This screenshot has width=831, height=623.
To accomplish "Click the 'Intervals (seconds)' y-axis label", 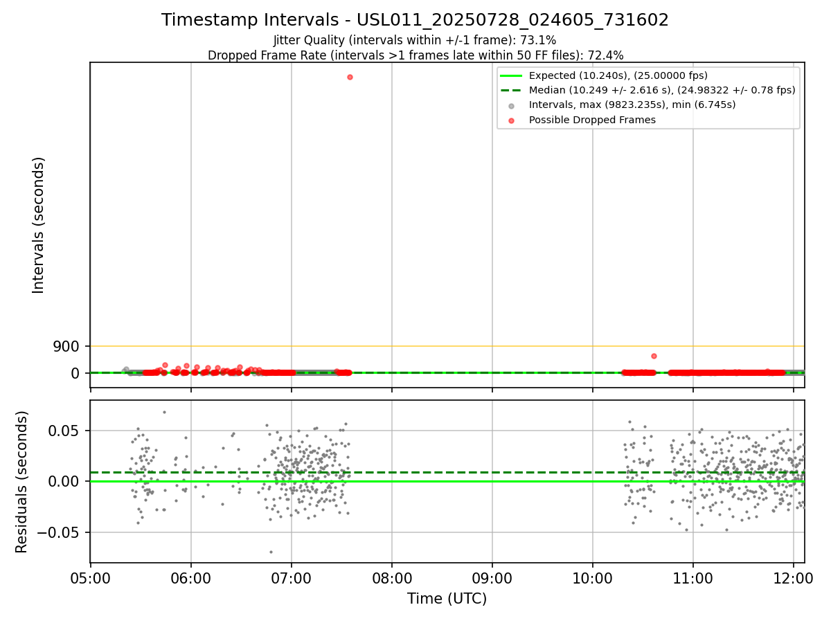I will 39,225.
